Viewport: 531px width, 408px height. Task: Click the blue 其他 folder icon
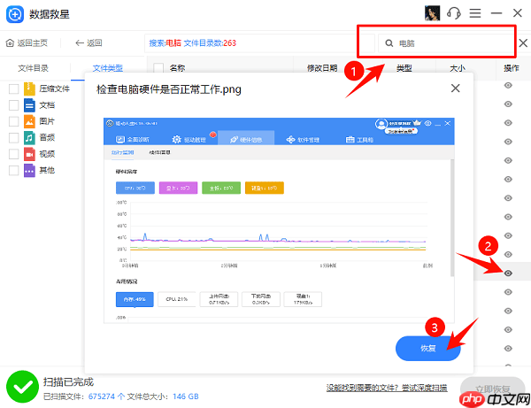[29, 170]
